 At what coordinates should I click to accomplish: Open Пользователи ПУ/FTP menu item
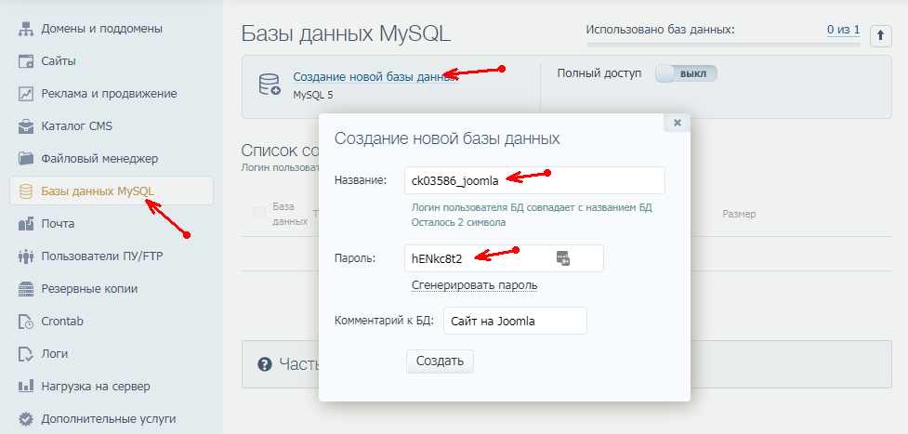102,256
